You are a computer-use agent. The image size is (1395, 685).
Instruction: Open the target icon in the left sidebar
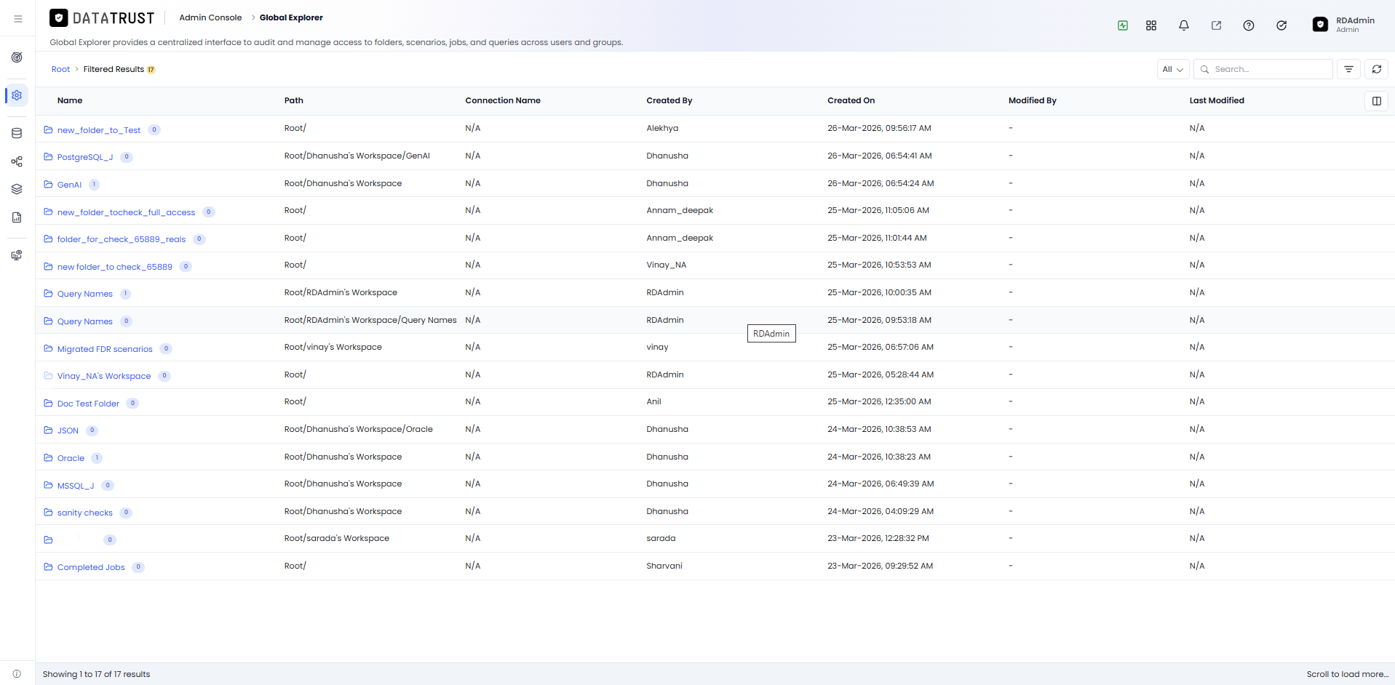17,57
